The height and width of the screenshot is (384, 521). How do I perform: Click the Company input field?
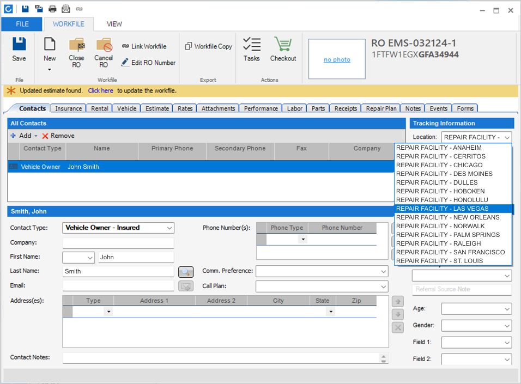(118, 243)
